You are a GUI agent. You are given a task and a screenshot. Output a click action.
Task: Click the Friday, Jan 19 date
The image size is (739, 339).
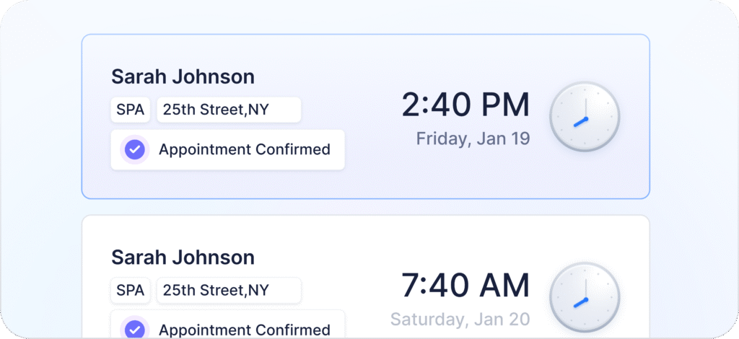tap(473, 138)
